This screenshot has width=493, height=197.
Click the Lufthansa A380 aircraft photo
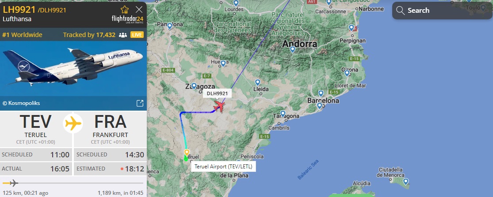[x=73, y=68]
